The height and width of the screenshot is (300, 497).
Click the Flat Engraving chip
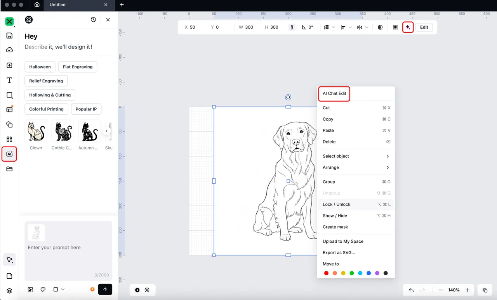[x=78, y=67]
